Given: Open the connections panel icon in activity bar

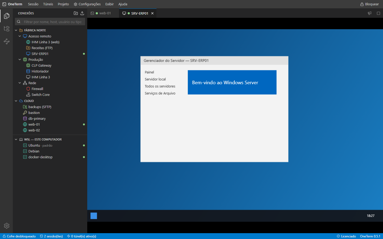Looking at the screenshot, I should pos(7,16).
